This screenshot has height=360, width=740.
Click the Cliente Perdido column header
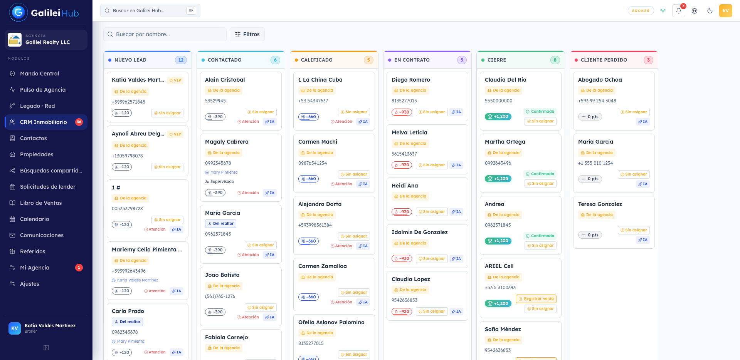614,60
